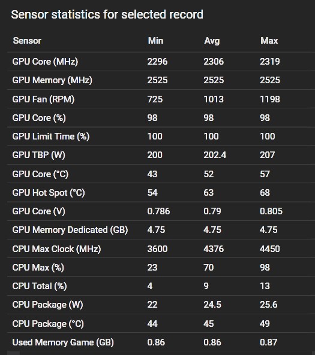Screen dimensions: 315x355
Task: Select the GPU TBP (W) sensor row
Action: pyautogui.click(x=161, y=155)
